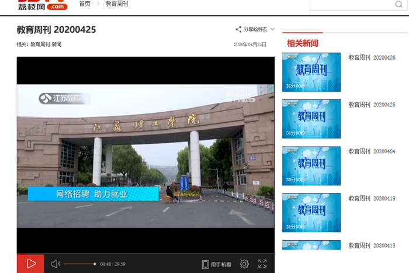Screen dimensions: 409x273
Task: Expand the 分享给好友 dropdown arrow
Action: [x=272, y=29]
